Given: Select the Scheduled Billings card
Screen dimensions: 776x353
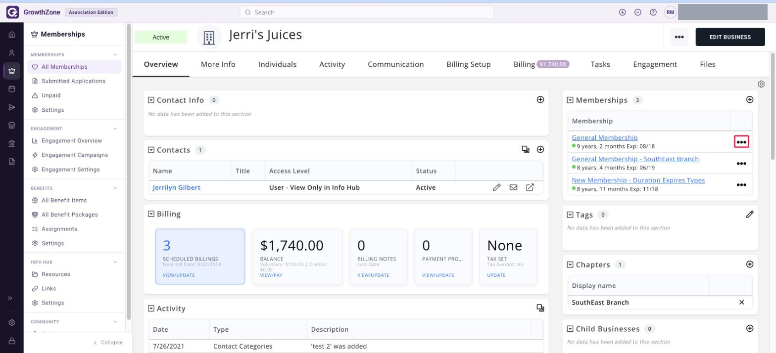Looking at the screenshot, I should click(200, 257).
